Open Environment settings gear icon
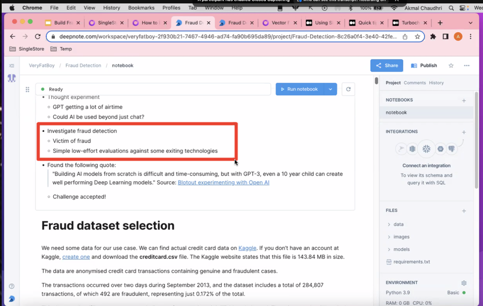This screenshot has height=306, width=483. tap(464, 283)
